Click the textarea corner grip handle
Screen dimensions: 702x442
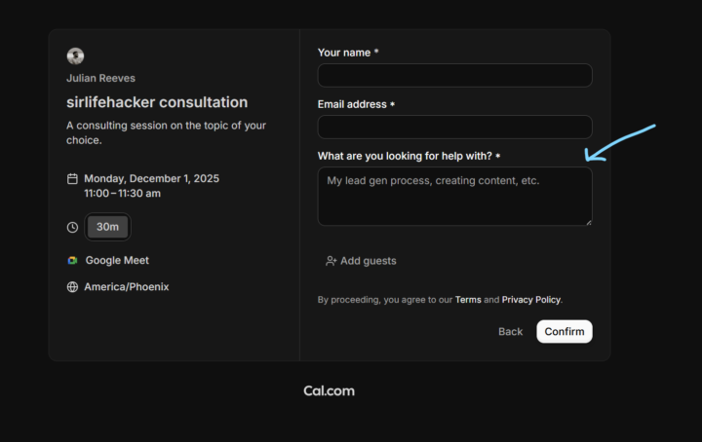coord(589,222)
